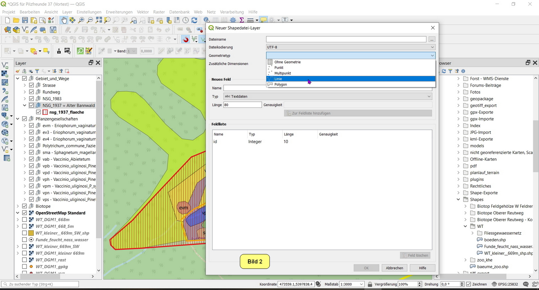539x290 pixels.
Task: Click the Refresh map icon
Action: click(x=194, y=20)
